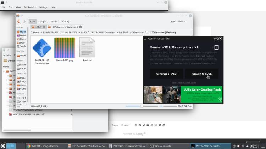Switch Dolphin to Compact view mode

click(43, 21)
